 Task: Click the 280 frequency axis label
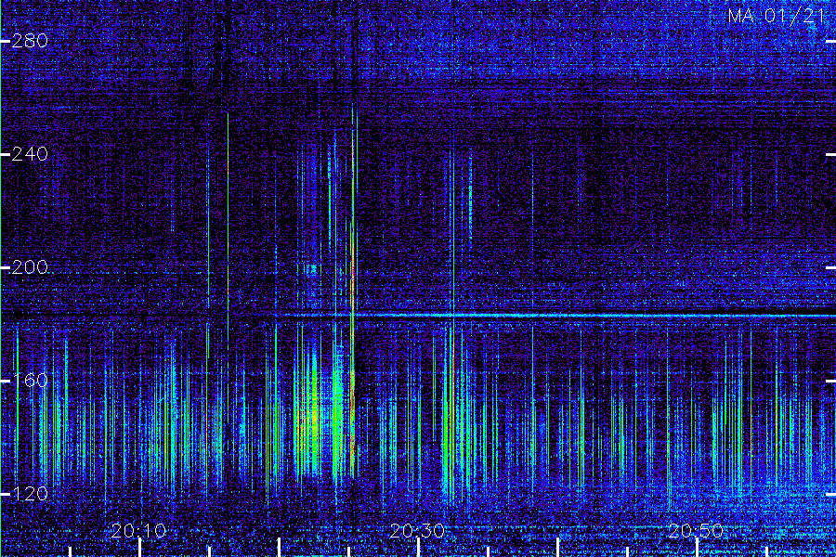coord(30,41)
